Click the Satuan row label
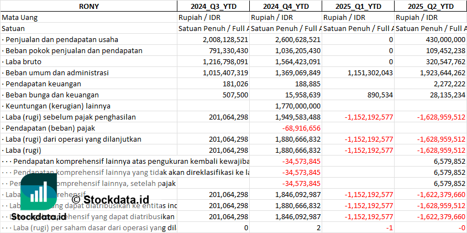The width and height of the screenshot is (467, 233). tap(13, 29)
